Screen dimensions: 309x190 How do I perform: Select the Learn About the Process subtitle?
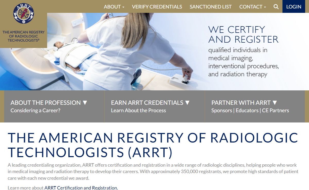coord(139,110)
